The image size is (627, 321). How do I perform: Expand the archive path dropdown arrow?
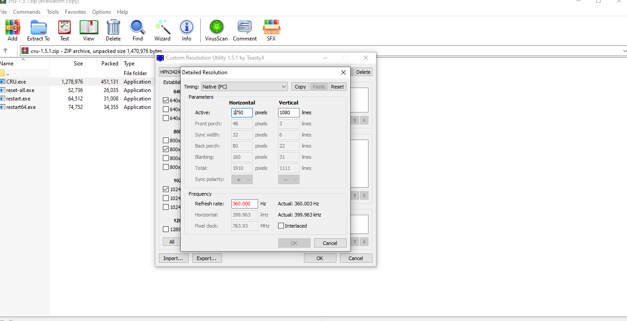[624, 51]
